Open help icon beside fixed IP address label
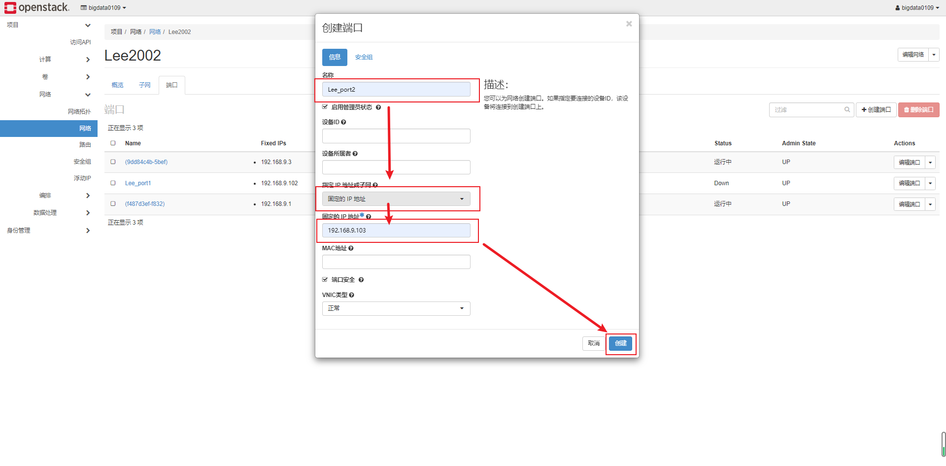The width and height of the screenshot is (946, 466). pos(369,217)
